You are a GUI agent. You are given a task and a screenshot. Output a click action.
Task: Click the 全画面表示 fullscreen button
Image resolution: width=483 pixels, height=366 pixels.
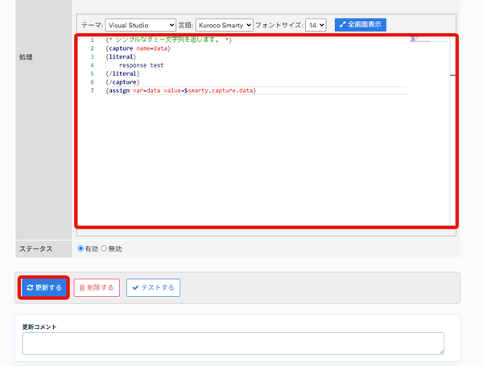click(361, 25)
